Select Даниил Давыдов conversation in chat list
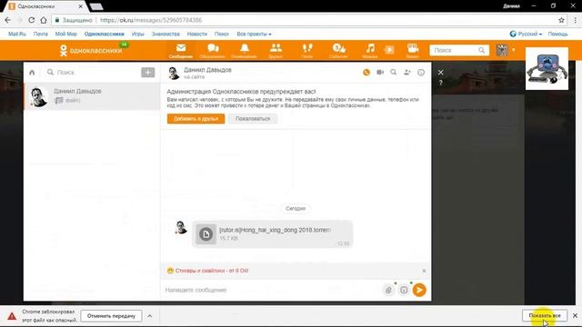This screenshot has width=582, height=327. (x=92, y=96)
